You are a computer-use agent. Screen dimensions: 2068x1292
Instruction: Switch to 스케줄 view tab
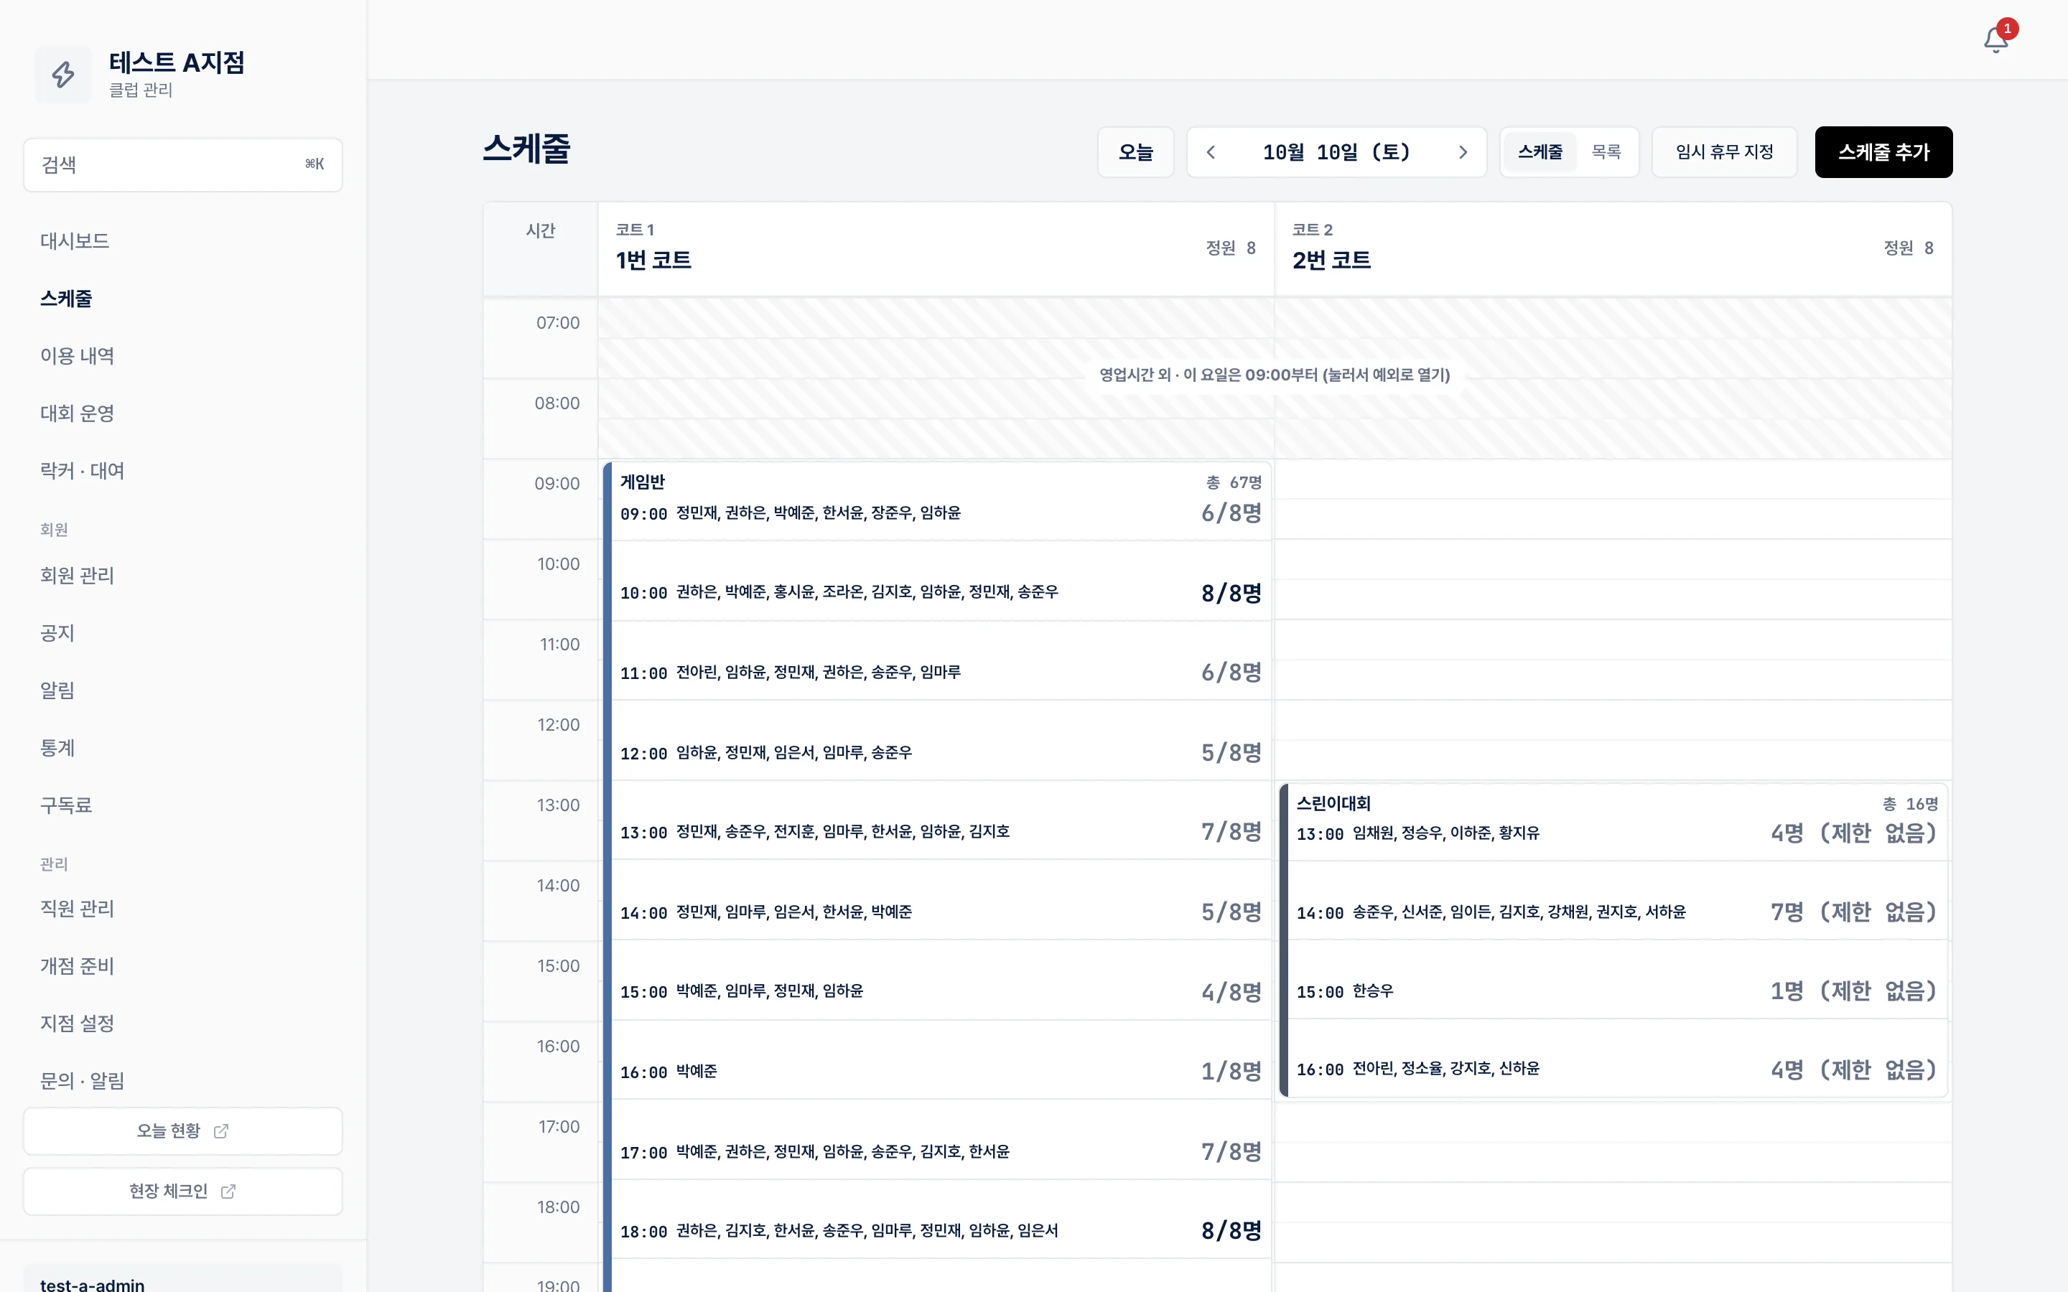[x=1540, y=152]
